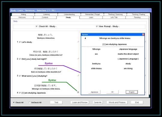Open 'Words and Phrases'
The width and height of the screenshot is (162, 117).
[x=117, y=102]
